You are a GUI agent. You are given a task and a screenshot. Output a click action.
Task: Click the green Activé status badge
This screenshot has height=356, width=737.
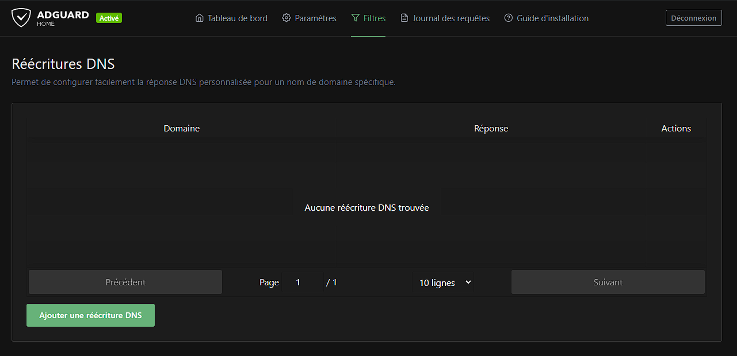pyautogui.click(x=109, y=18)
